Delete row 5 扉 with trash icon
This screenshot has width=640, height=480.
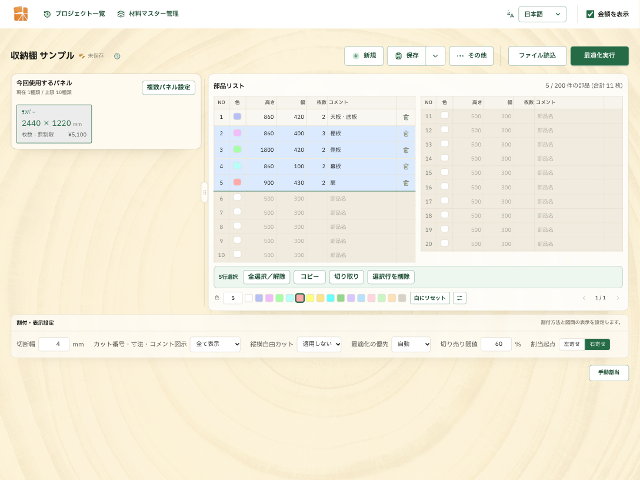tap(406, 183)
